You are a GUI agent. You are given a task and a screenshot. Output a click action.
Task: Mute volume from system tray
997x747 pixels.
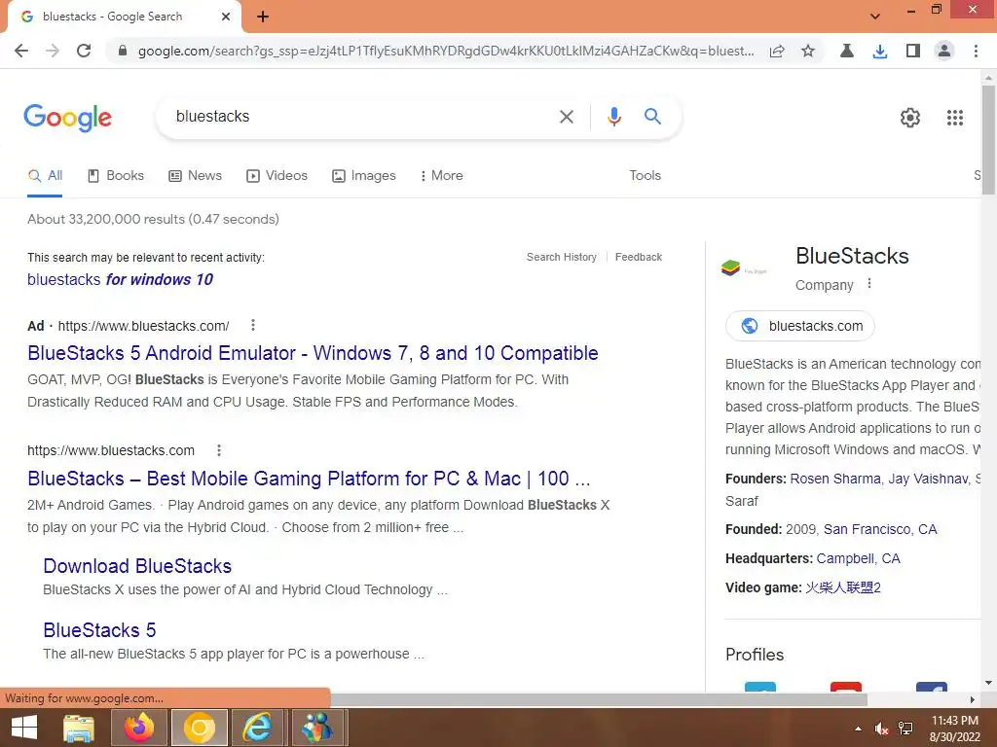[x=881, y=729]
